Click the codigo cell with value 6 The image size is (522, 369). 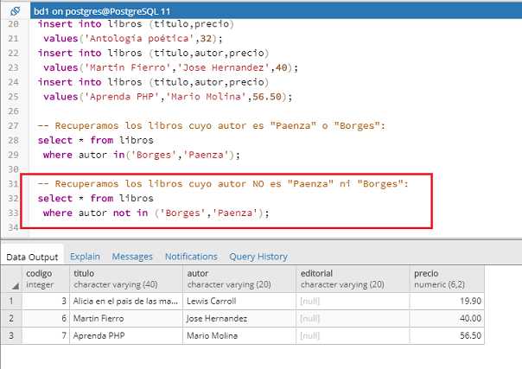(x=46, y=318)
